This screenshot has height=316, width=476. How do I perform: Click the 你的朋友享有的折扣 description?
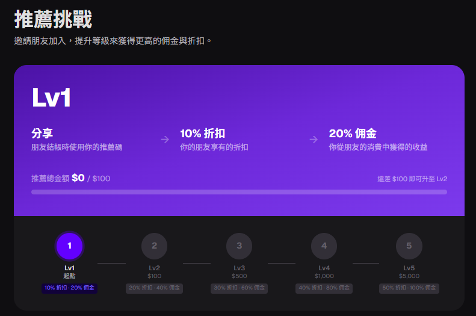[x=214, y=147]
